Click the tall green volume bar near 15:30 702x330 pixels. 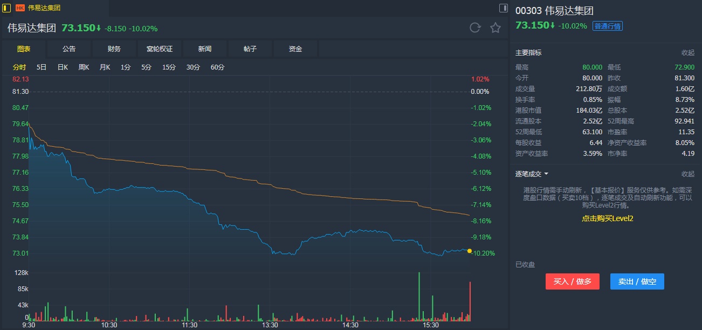[x=419, y=295]
